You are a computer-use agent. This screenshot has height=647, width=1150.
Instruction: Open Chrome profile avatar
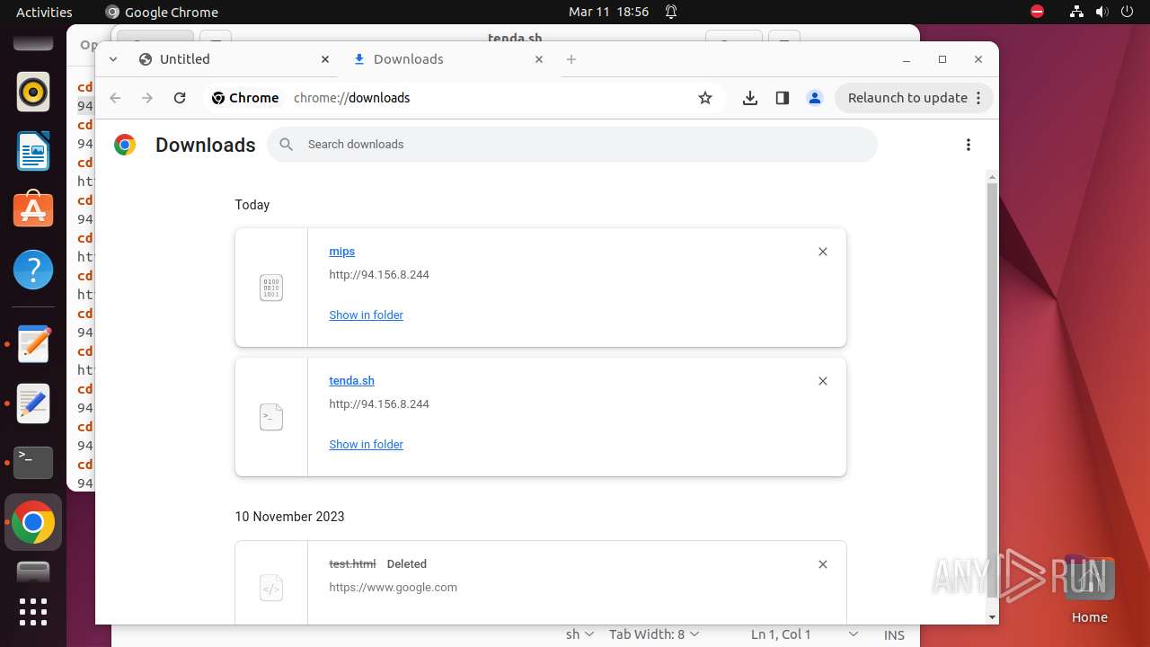[815, 98]
